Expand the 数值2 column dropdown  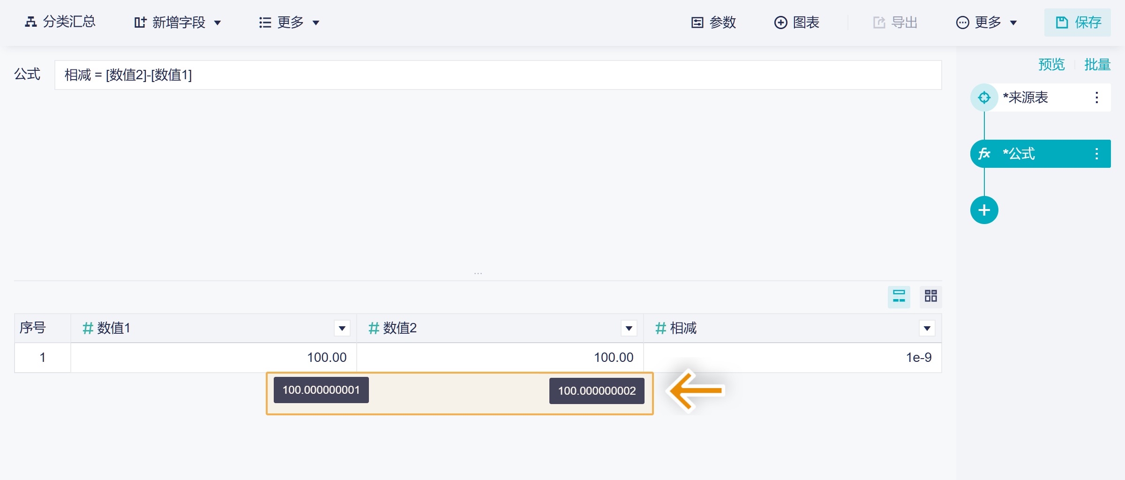629,328
